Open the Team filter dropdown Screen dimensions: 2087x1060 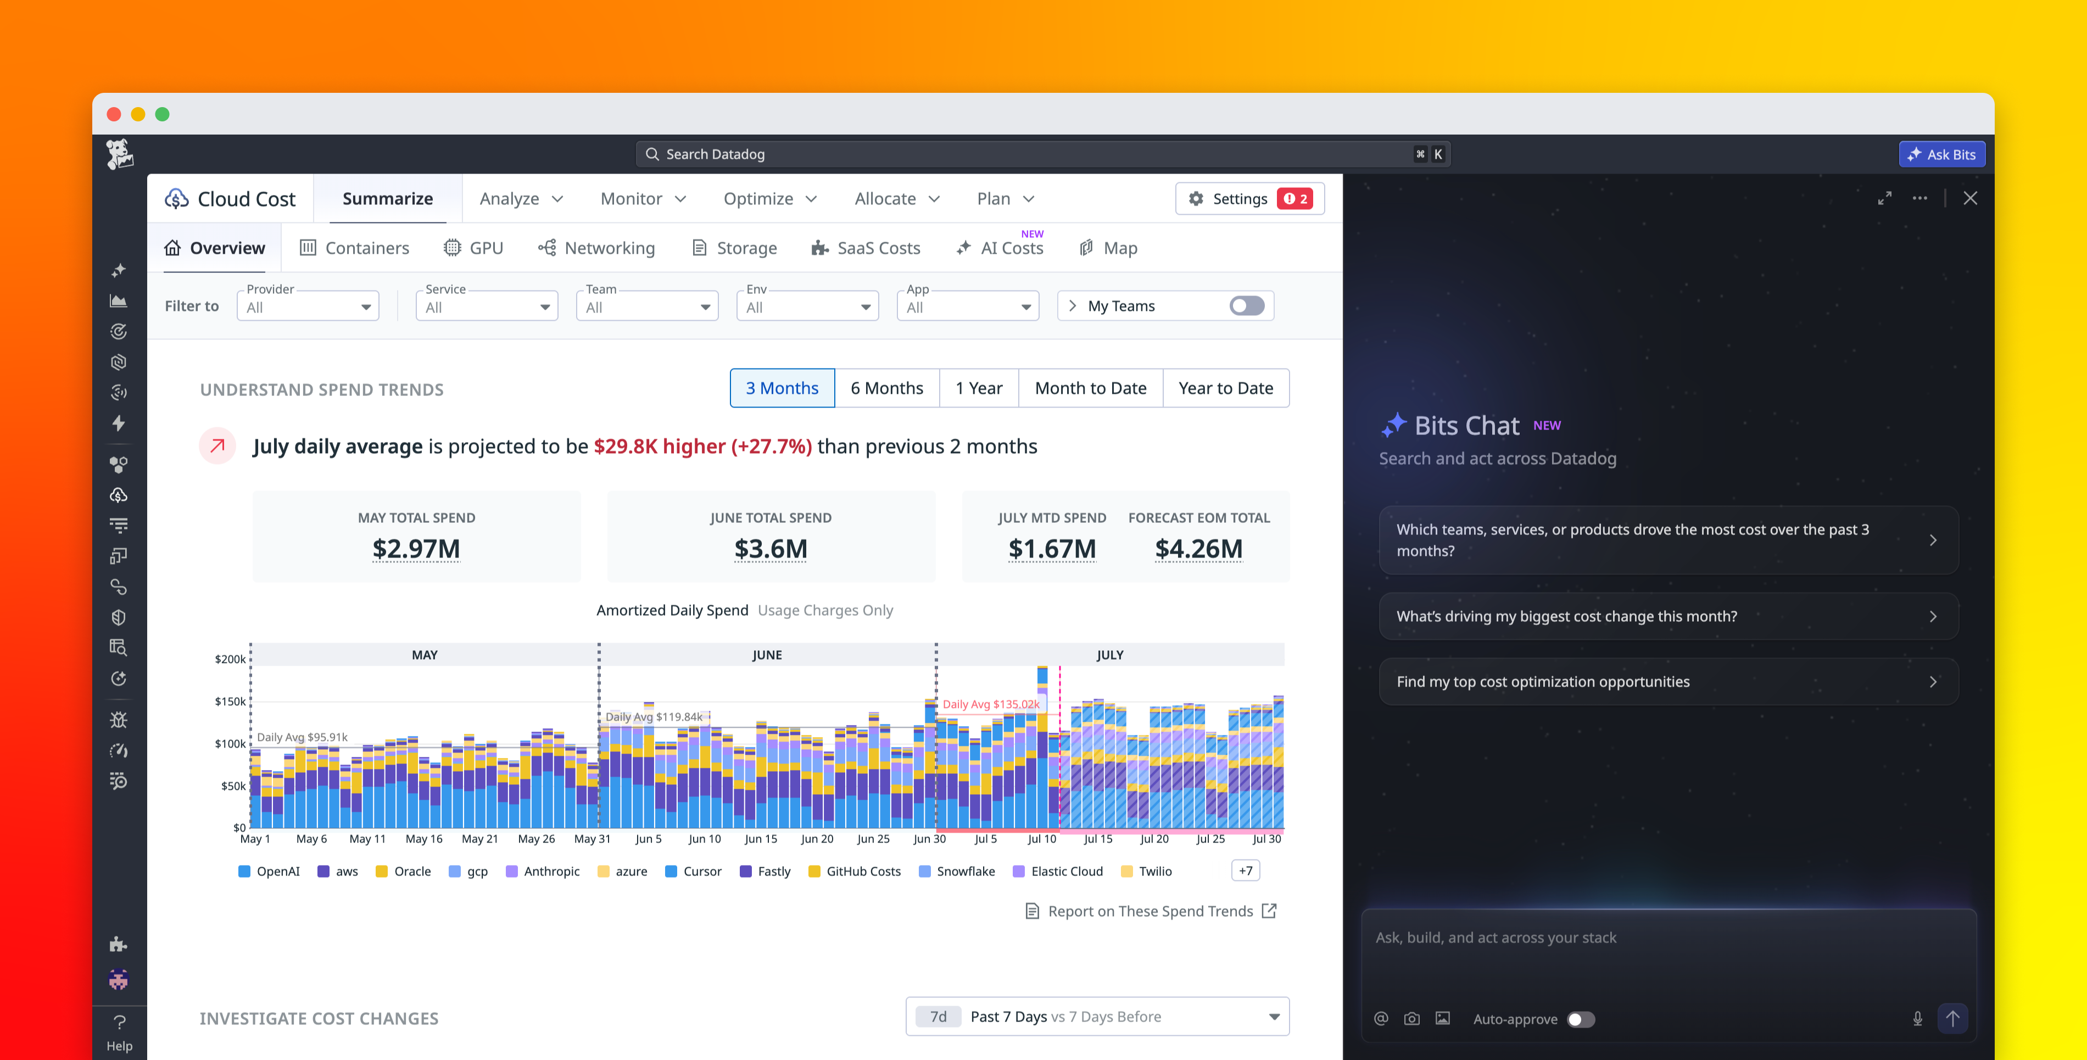646,307
